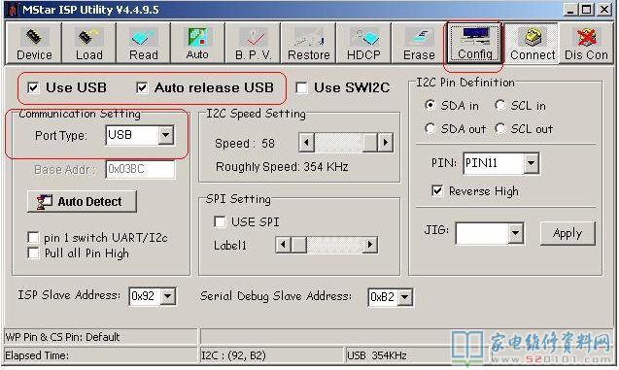Click "USB 354KHz" status bar entry

coord(377,355)
